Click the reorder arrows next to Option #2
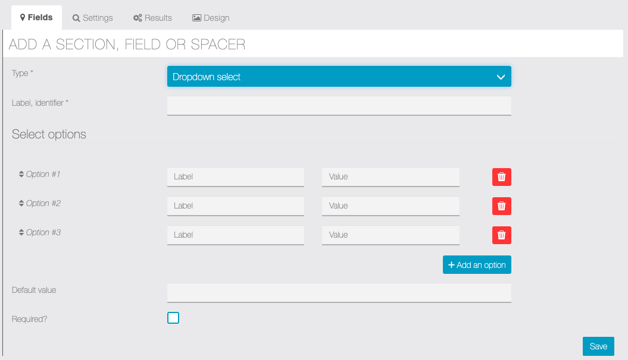The height and width of the screenshot is (360, 628). (21, 204)
